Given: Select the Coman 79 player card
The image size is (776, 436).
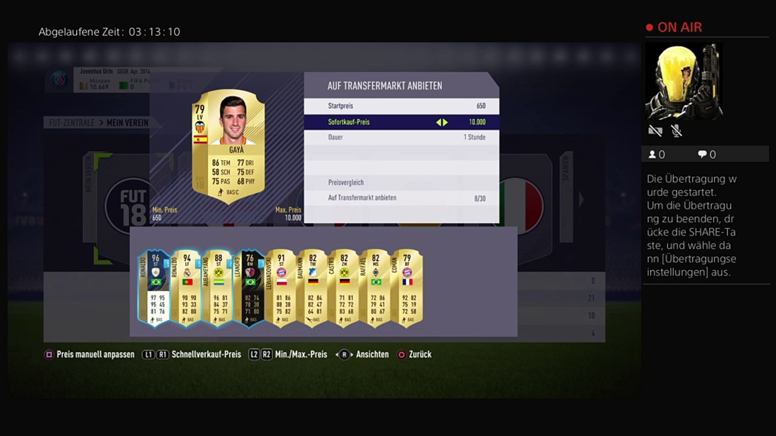Looking at the screenshot, I should pos(407,288).
